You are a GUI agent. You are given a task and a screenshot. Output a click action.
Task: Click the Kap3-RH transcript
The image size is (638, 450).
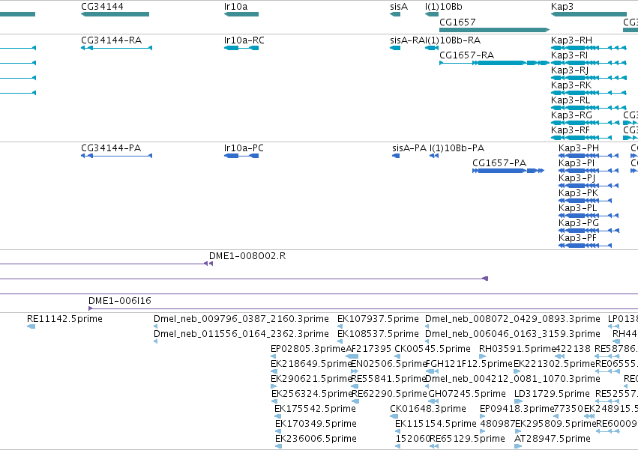[x=589, y=48]
